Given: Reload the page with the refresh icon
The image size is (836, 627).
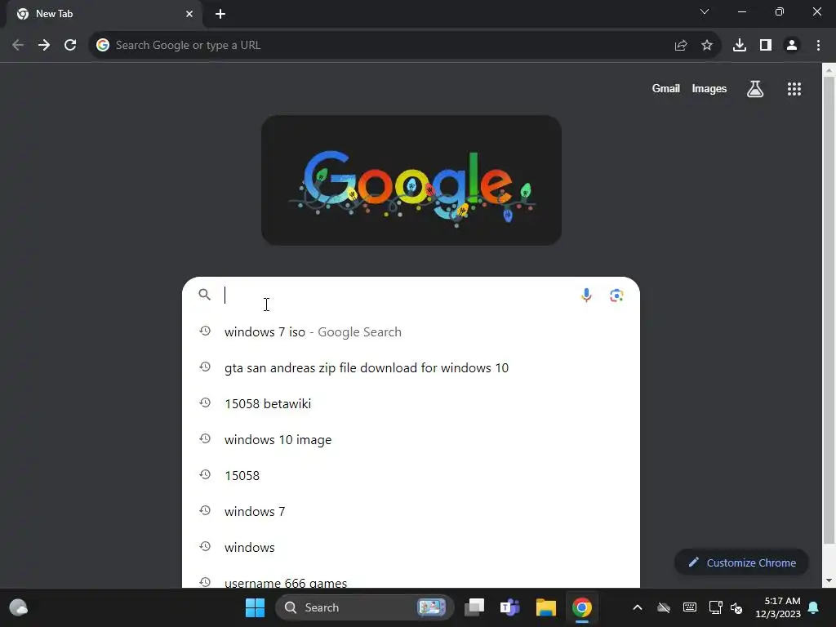Looking at the screenshot, I should [70, 46].
